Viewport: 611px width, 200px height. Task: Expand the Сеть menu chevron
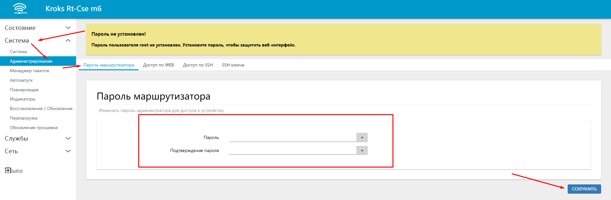(x=68, y=151)
